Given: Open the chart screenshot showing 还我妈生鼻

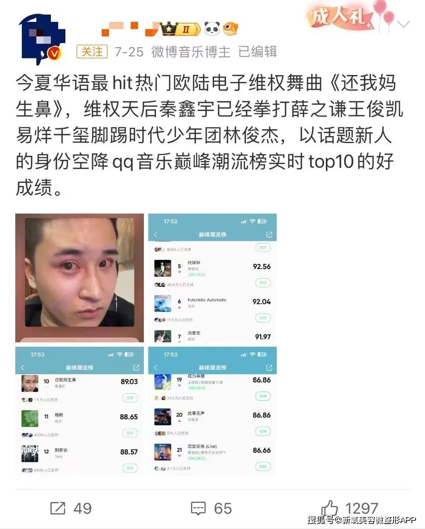Looking at the screenshot, I should (x=79, y=411).
